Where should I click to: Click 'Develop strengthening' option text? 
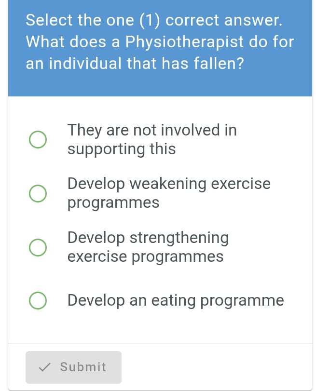pos(148,238)
